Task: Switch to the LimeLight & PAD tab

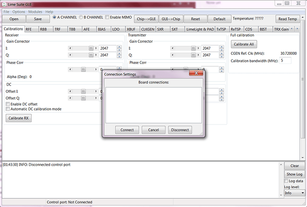Action: point(200,29)
